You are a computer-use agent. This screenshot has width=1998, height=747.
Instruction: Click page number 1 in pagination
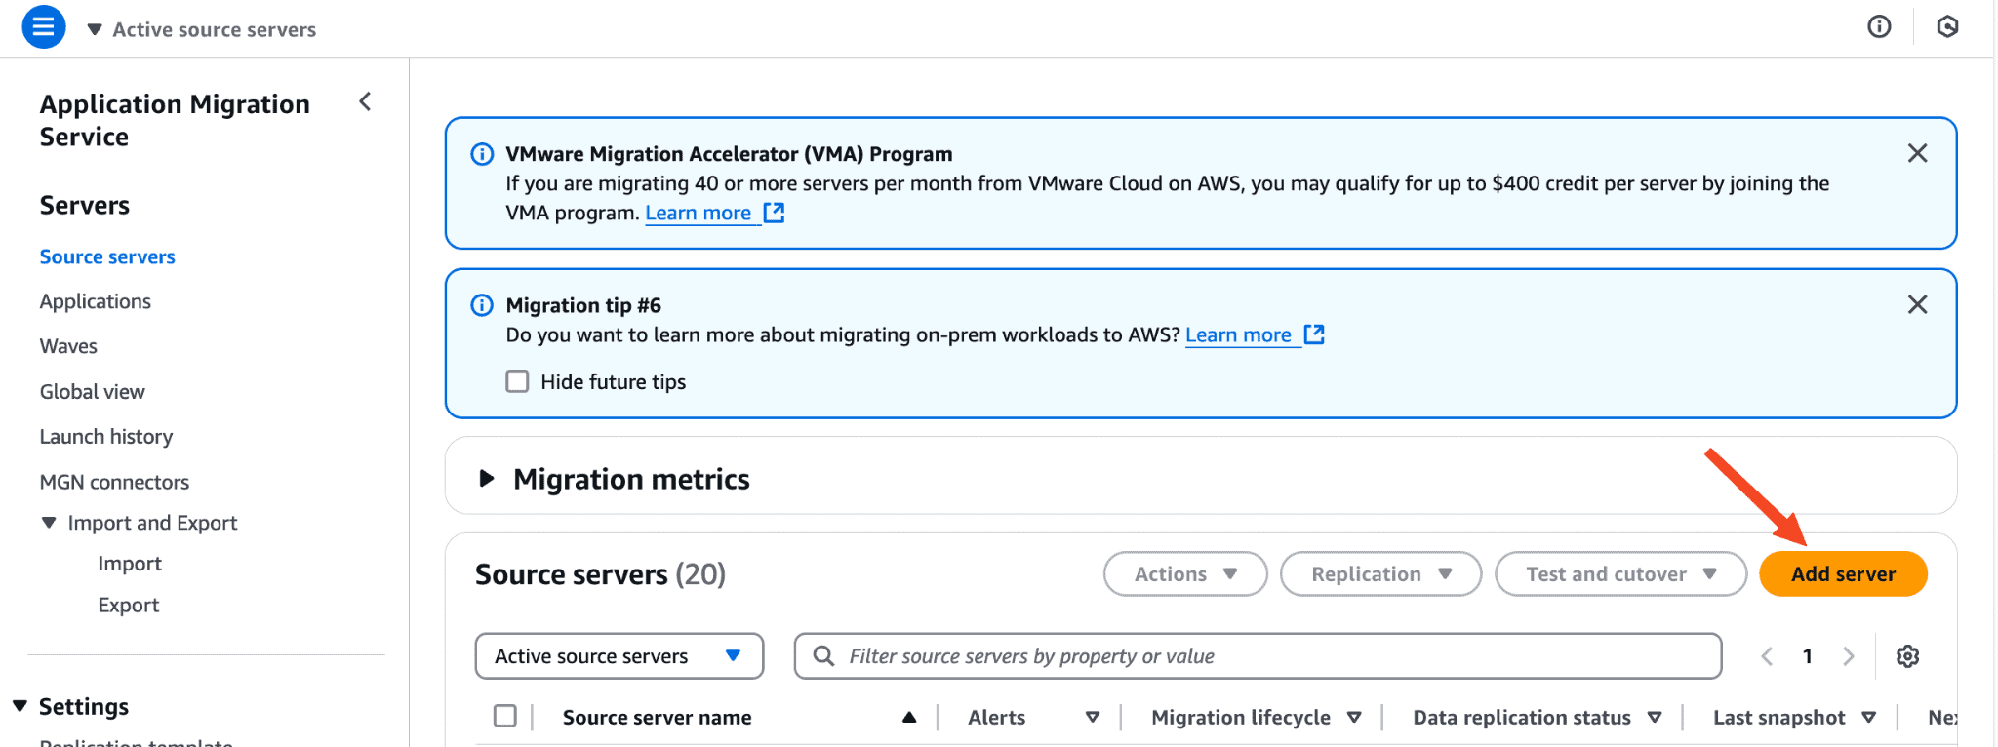click(1808, 656)
